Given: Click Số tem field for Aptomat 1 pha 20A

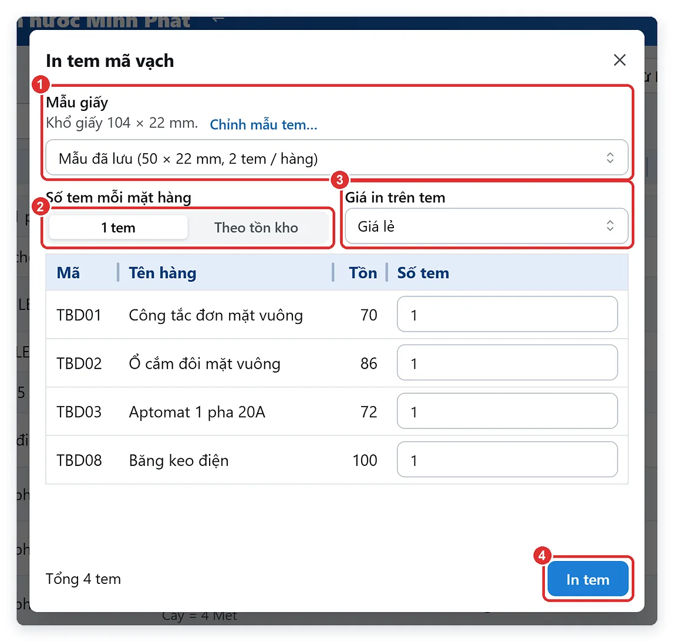Looking at the screenshot, I should point(507,411).
